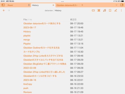Viewport: 125px width, 94px height.
Task: Click the 08-16 23:53 date cell
Action: [77, 76]
